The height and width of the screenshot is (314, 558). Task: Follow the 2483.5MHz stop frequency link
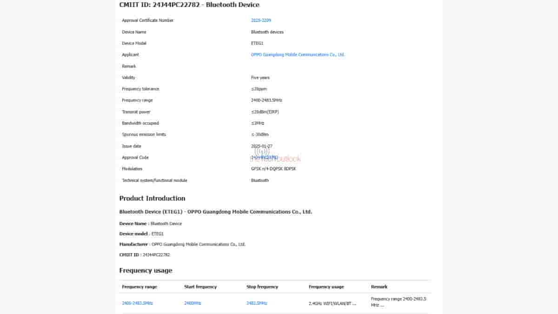257,303
